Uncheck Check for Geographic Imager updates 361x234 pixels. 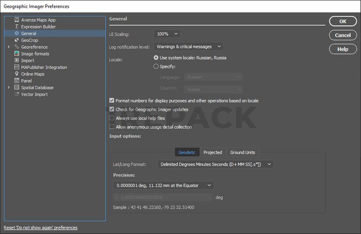pyautogui.click(x=112, y=110)
